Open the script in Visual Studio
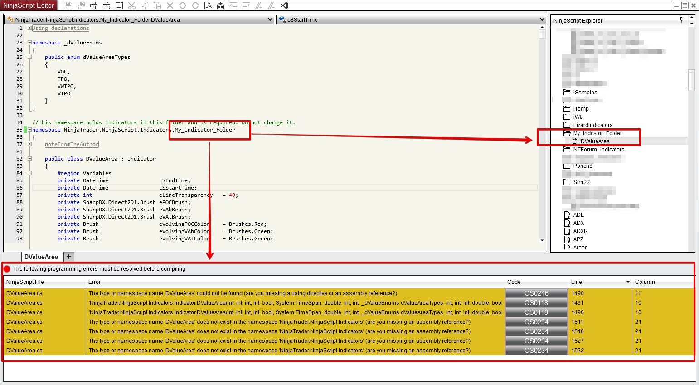Image resolution: width=699 pixels, height=385 pixels. point(284,5)
